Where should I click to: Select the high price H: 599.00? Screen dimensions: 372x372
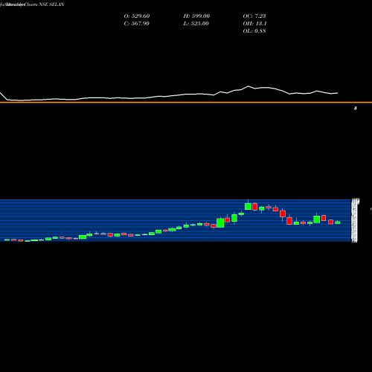196,16
